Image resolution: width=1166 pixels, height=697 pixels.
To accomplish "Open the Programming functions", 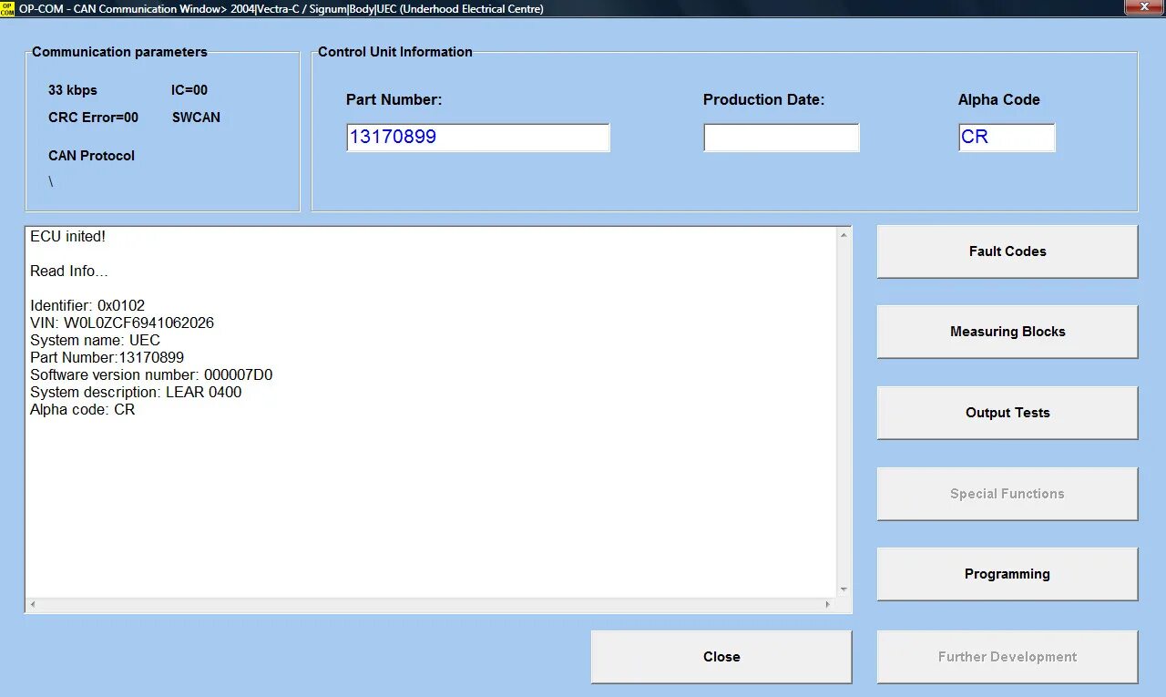I will coord(1007,574).
